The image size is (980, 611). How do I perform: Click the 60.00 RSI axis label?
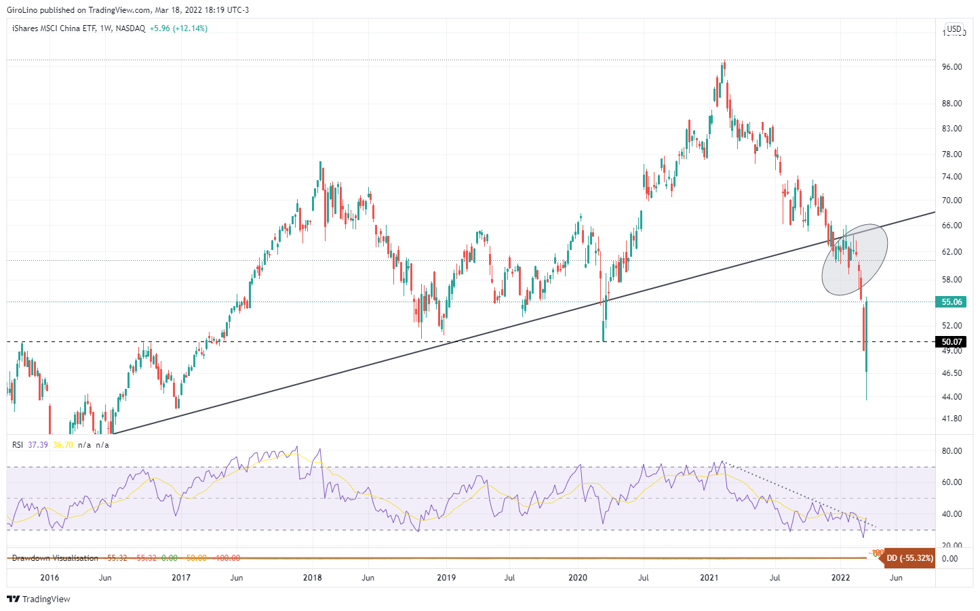[952, 482]
